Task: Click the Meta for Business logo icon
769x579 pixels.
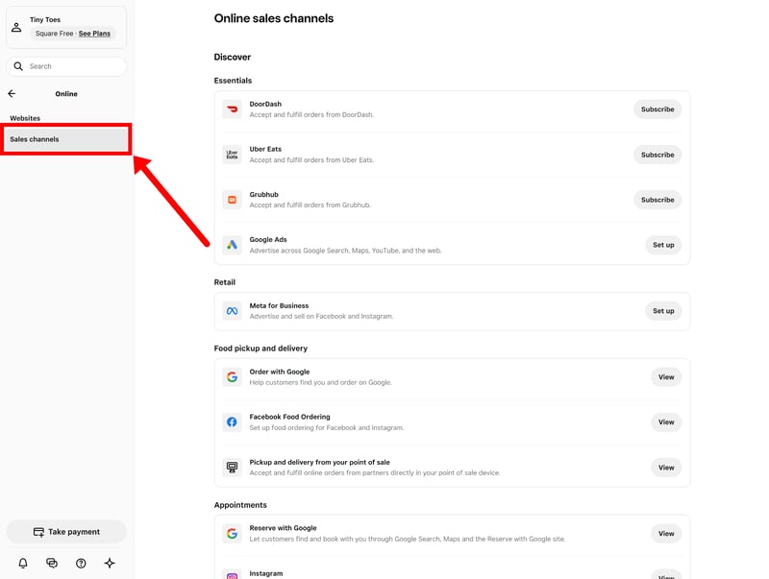Action: pyautogui.click(x=232, y=311)
